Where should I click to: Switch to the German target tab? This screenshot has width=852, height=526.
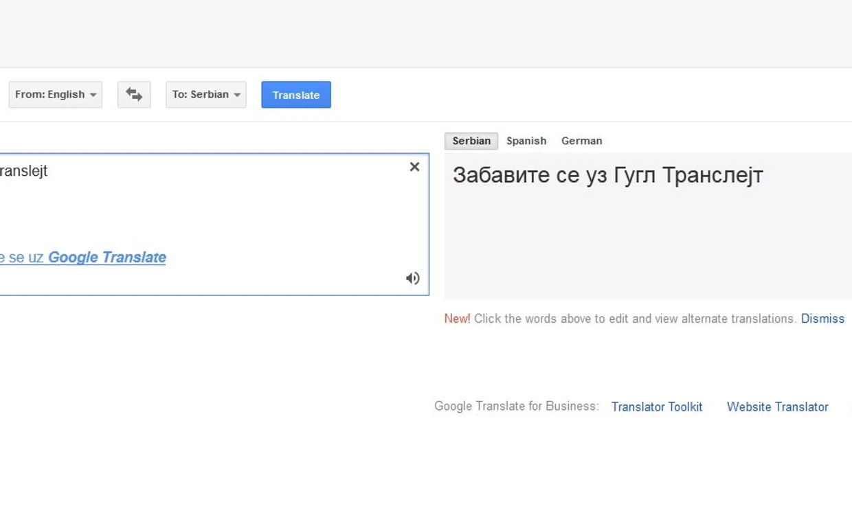tap(581, 141)
